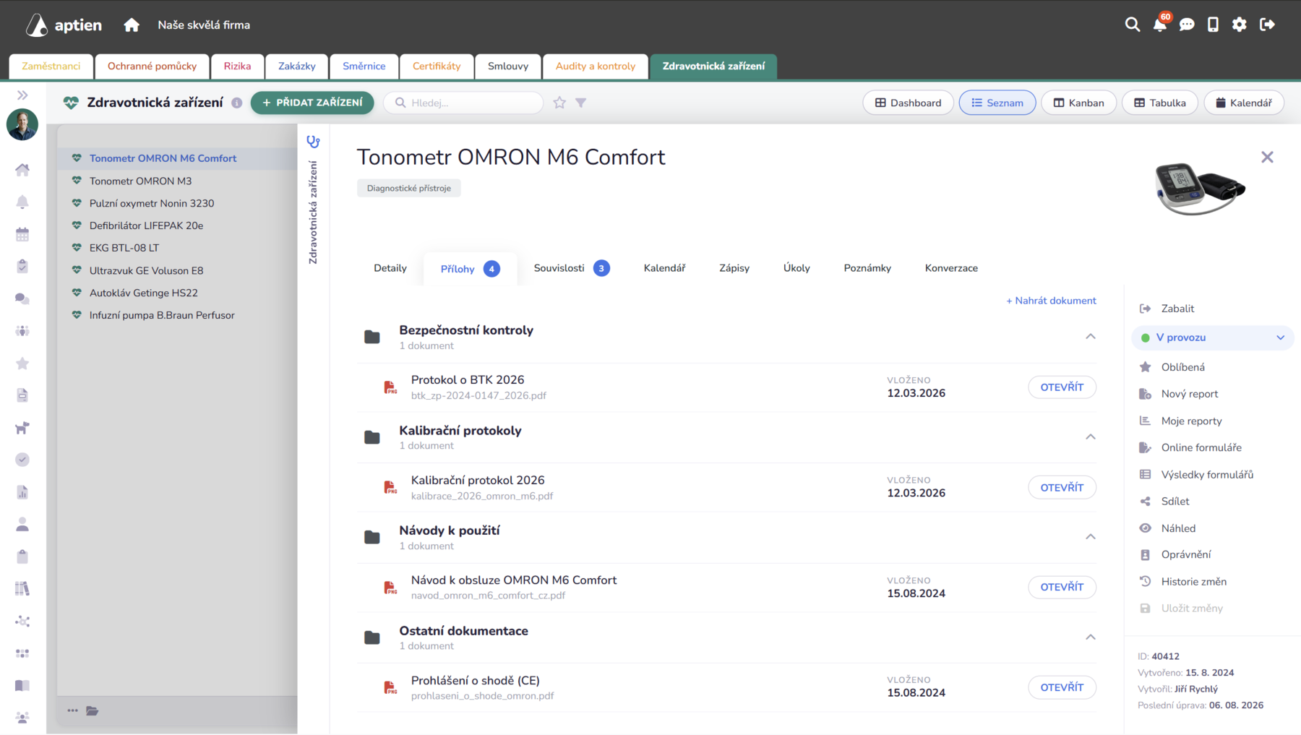This screenshot has height=735, width=1301.
Task: Click the home icon in top bar
Action: [x=132, y=25]
